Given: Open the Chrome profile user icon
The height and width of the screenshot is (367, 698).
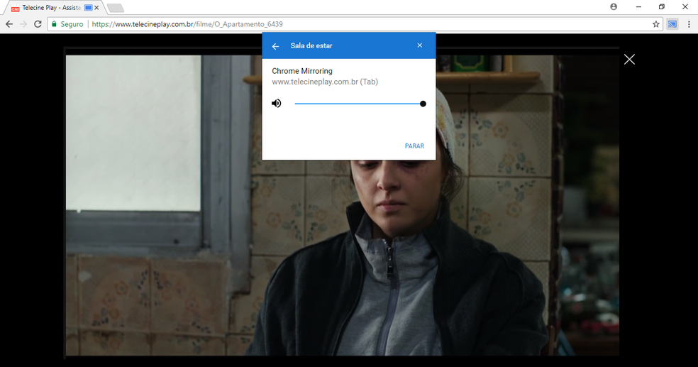Looking at the screenshot, I should point(614,6).
